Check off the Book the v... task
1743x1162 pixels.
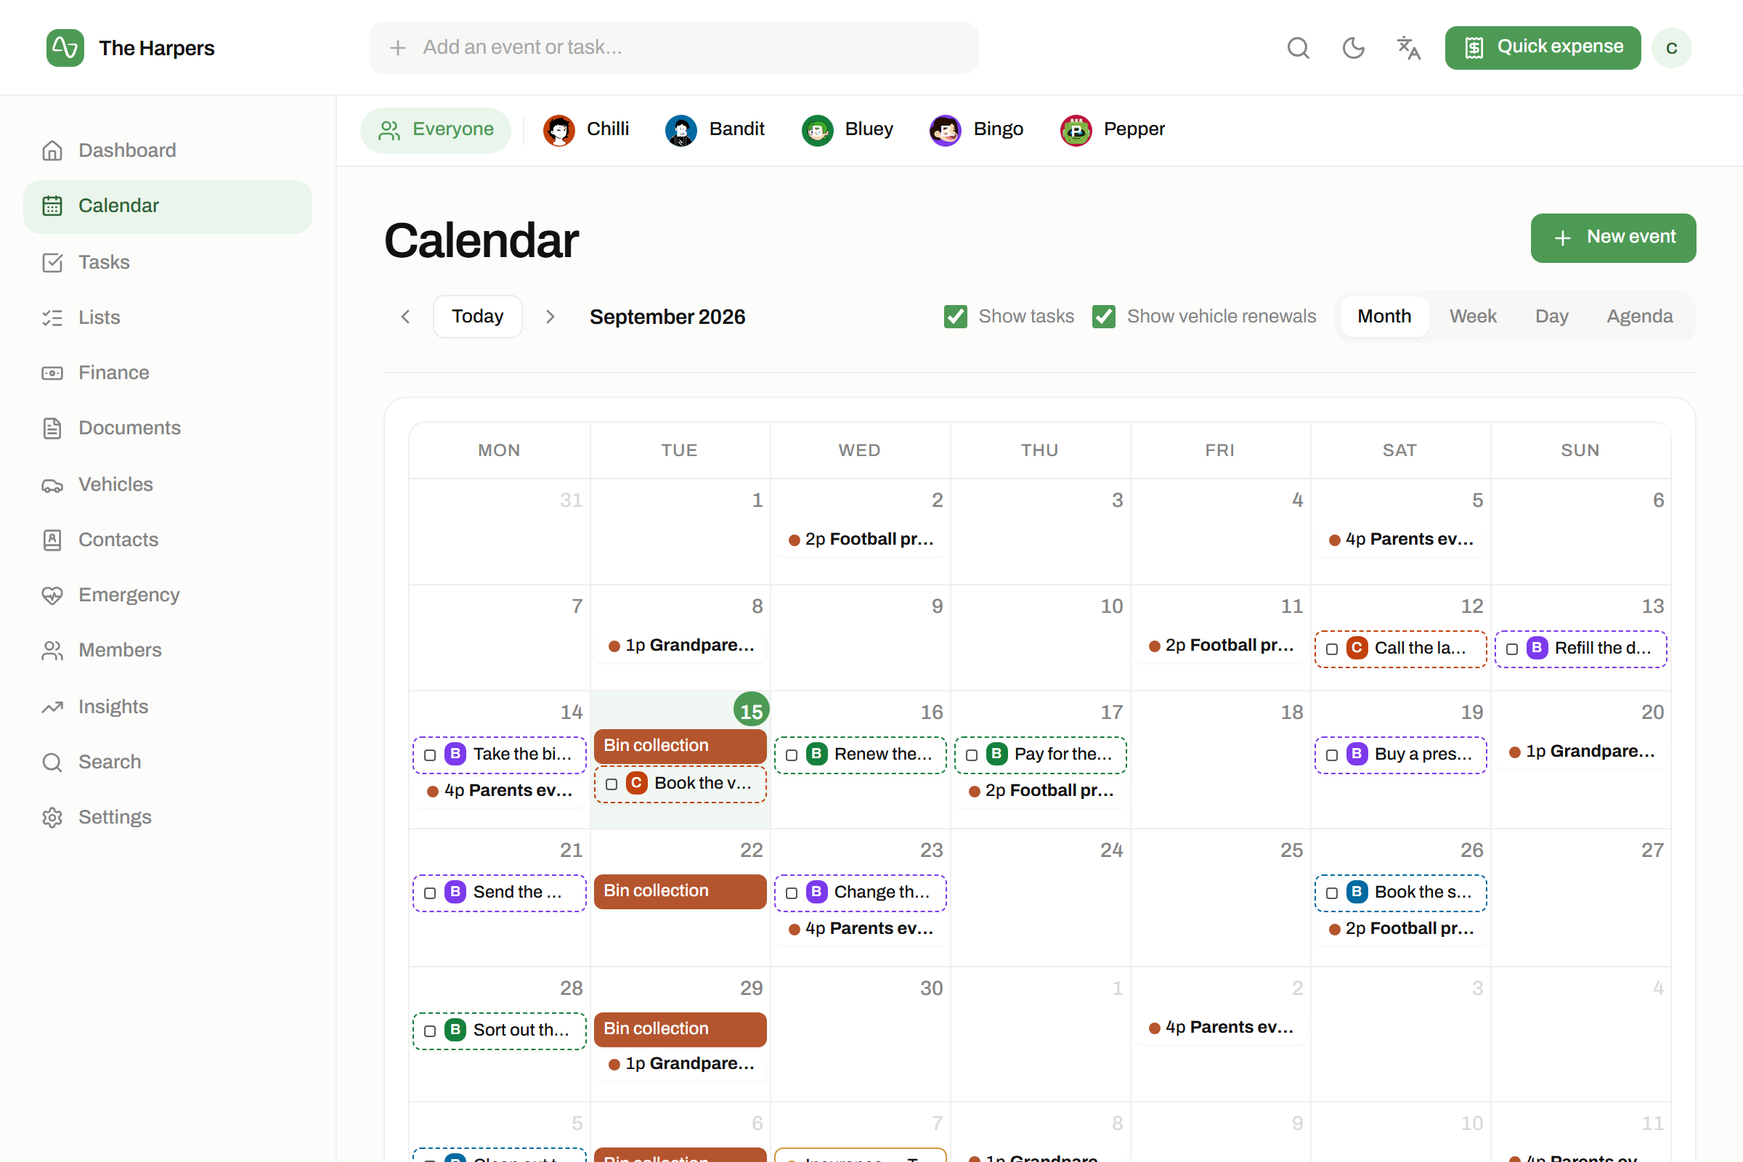[x=612, y=784]
